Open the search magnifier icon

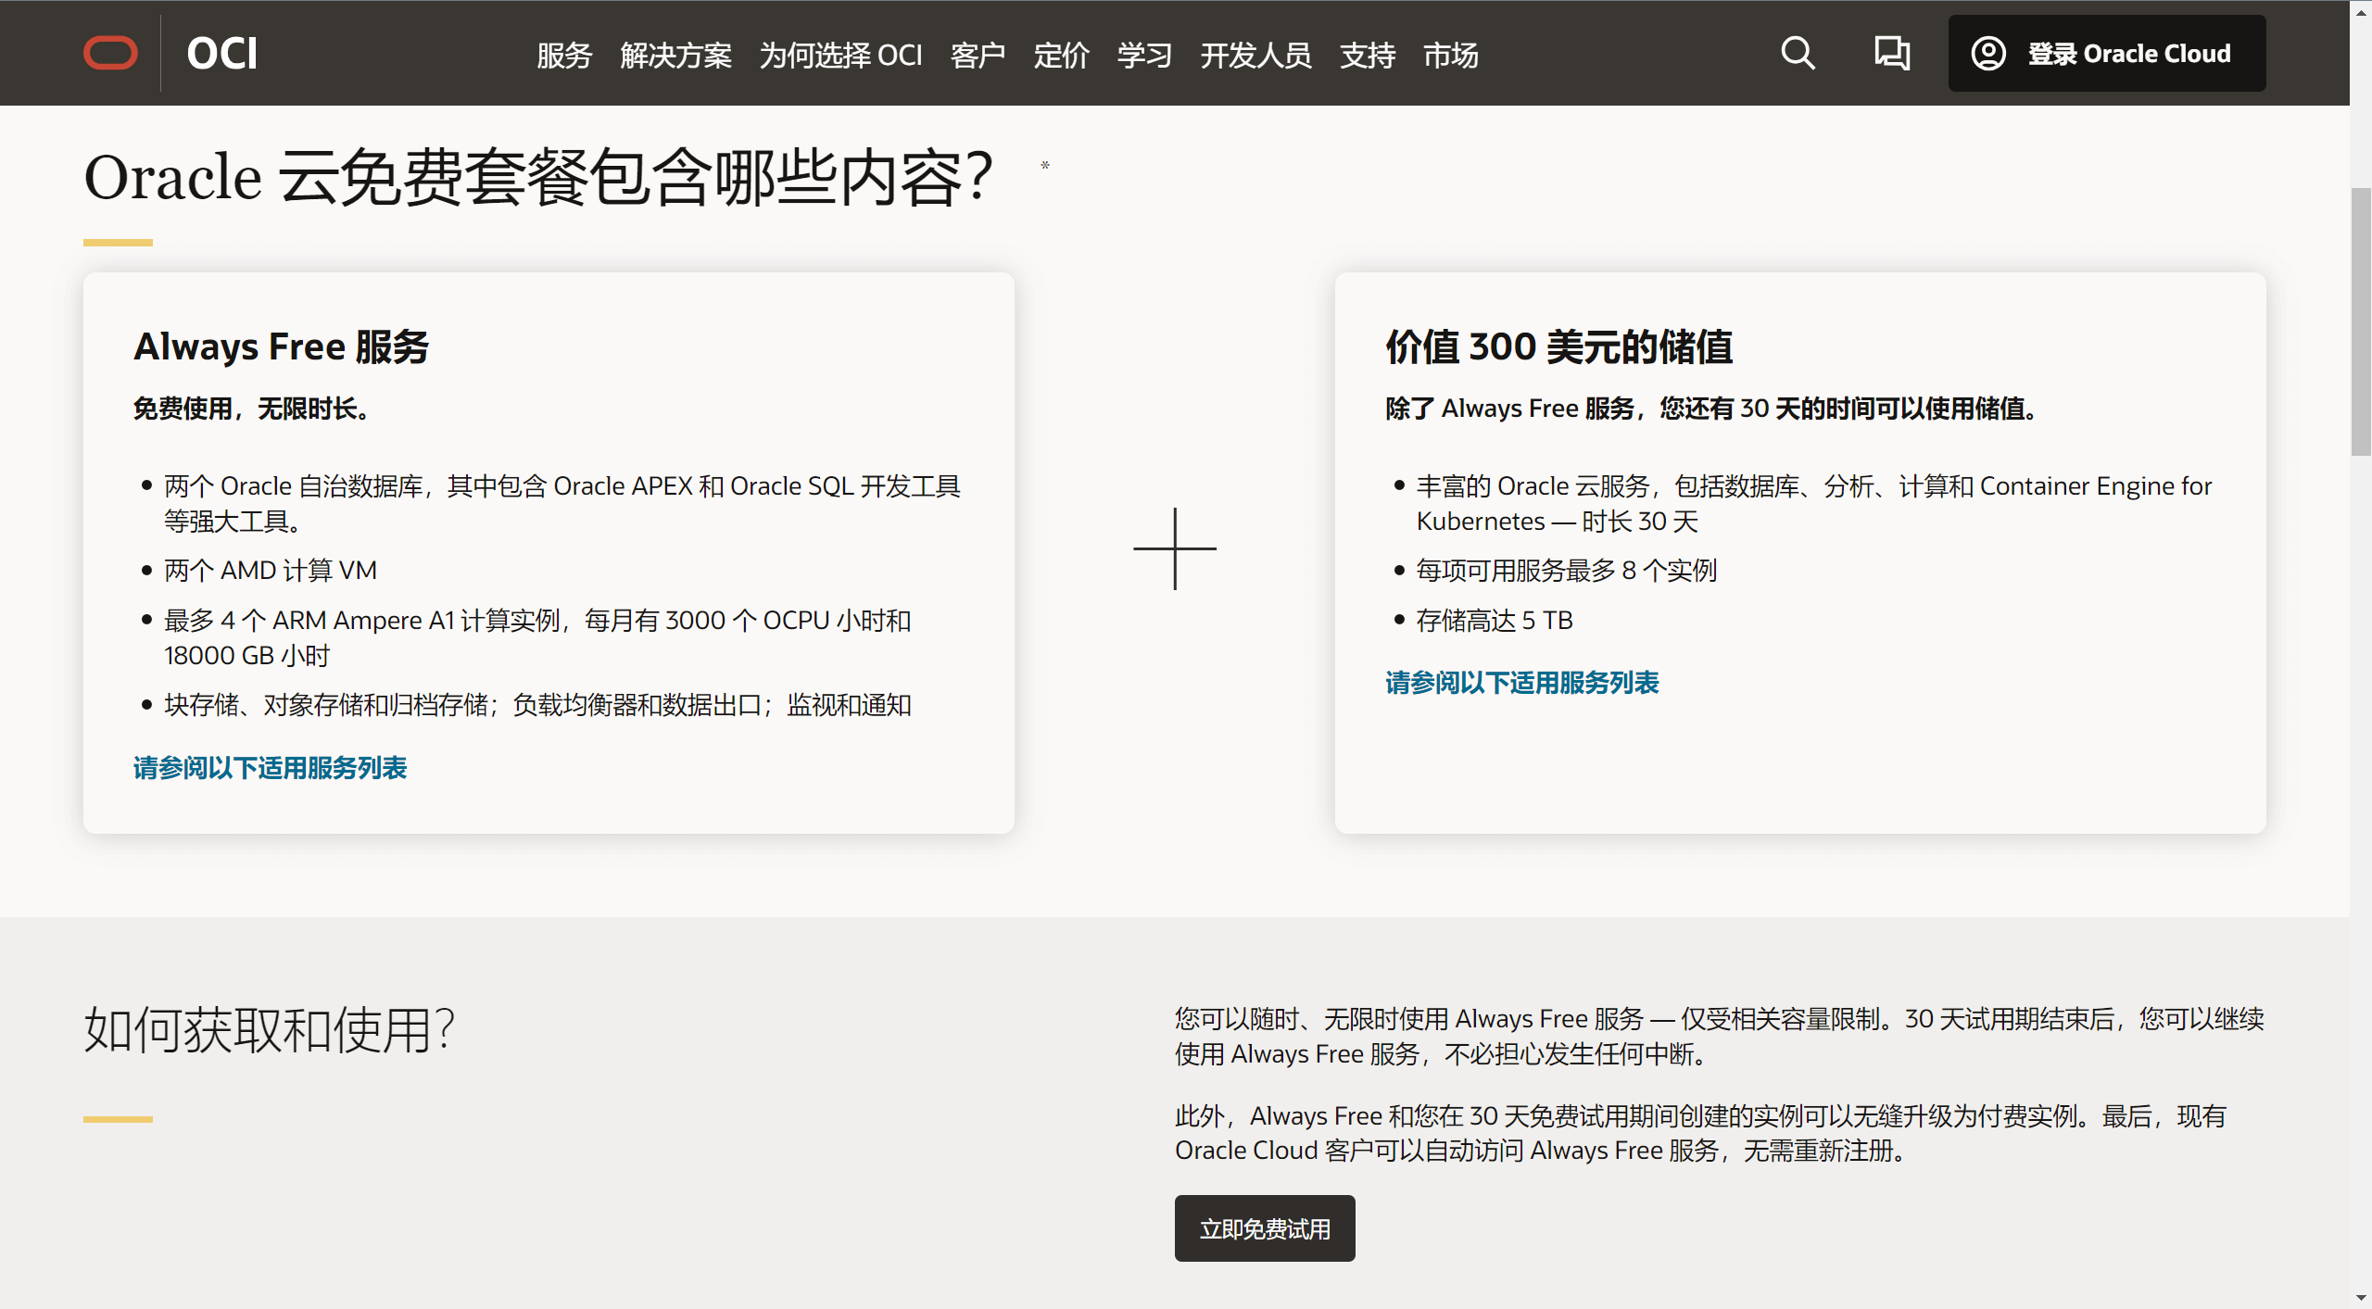1798,54
